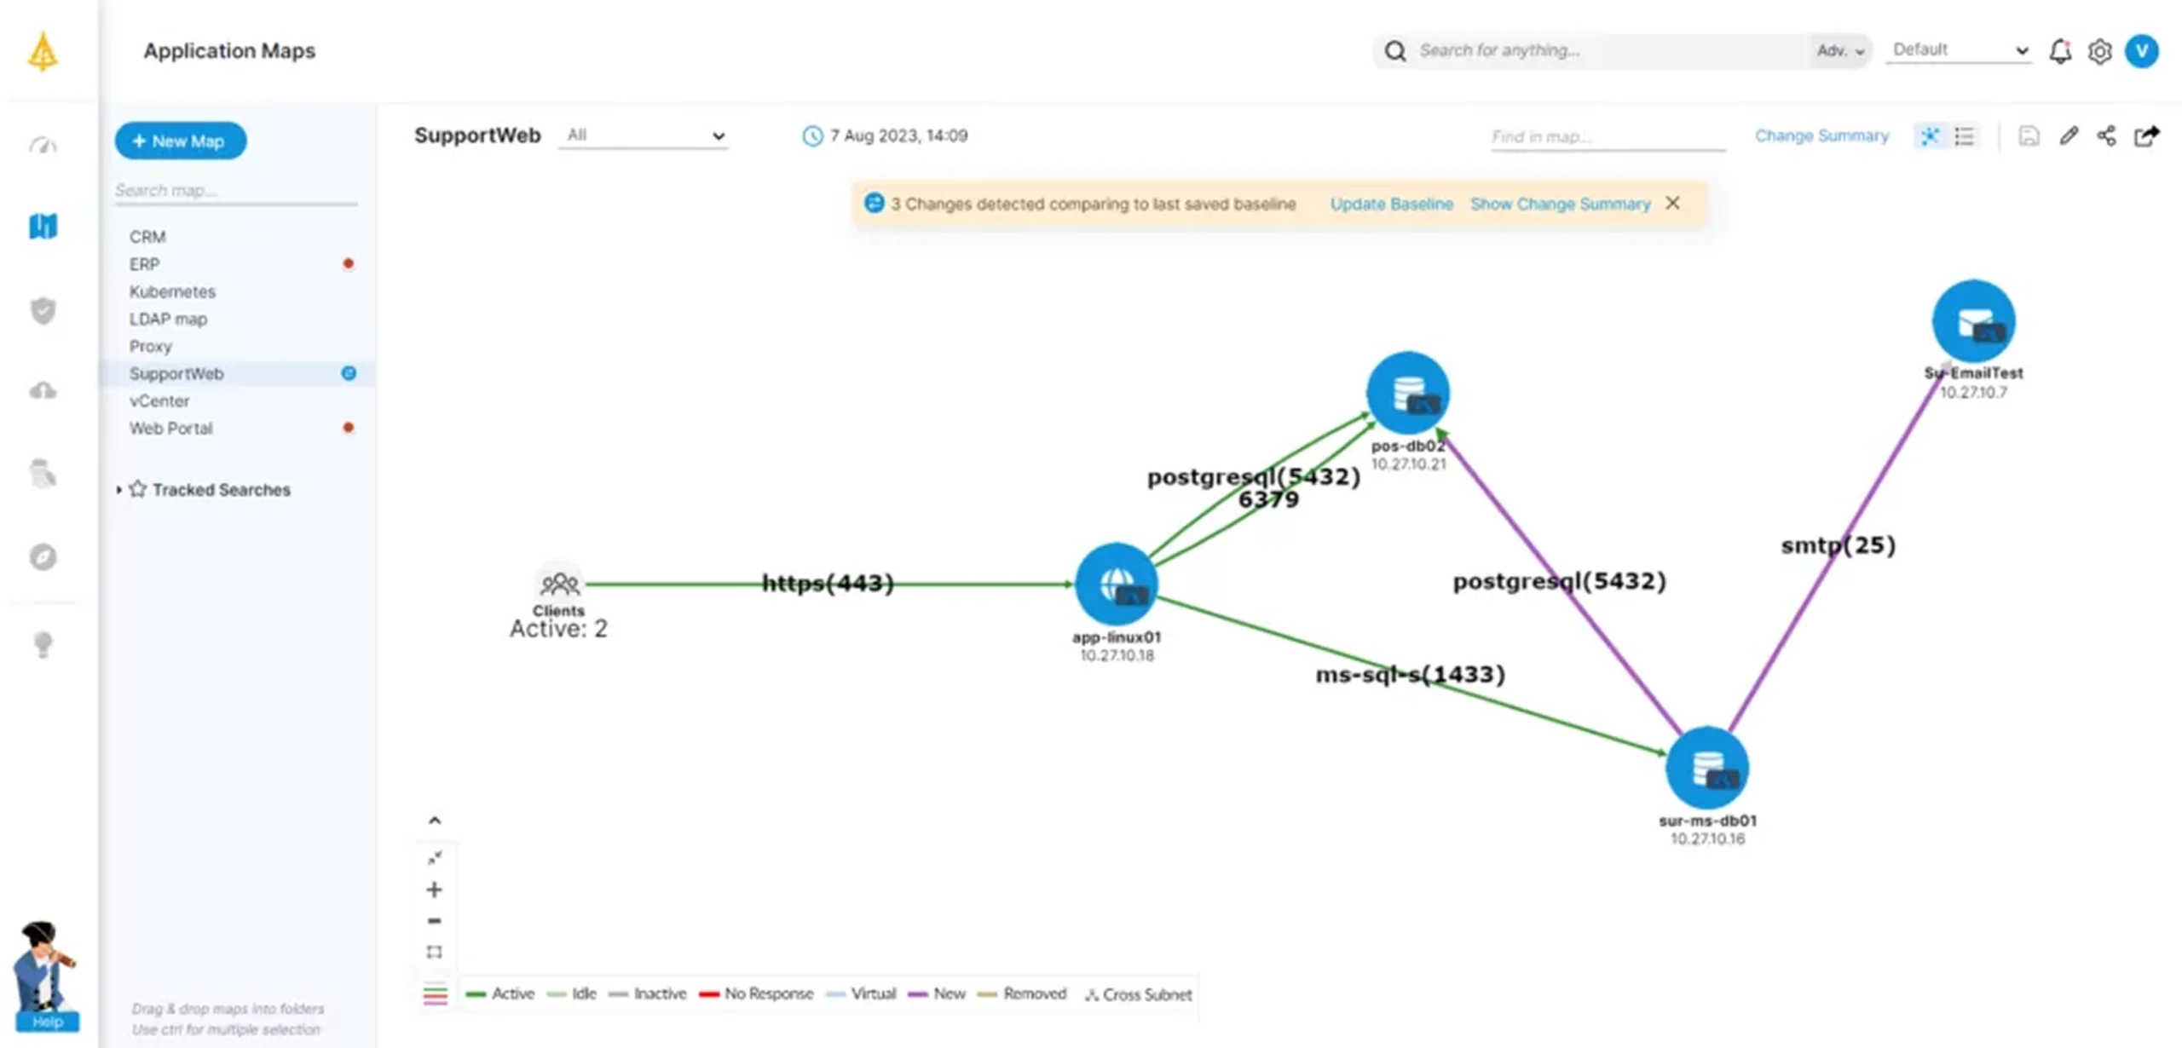Click the New Map button
This screenshot has height=1048, width=2182.
[180, 141]
